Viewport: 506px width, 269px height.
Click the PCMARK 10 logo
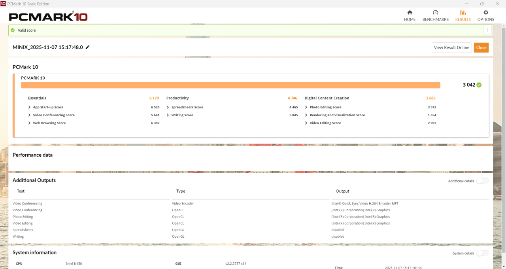pyautogui.click(x=47, y=17)
